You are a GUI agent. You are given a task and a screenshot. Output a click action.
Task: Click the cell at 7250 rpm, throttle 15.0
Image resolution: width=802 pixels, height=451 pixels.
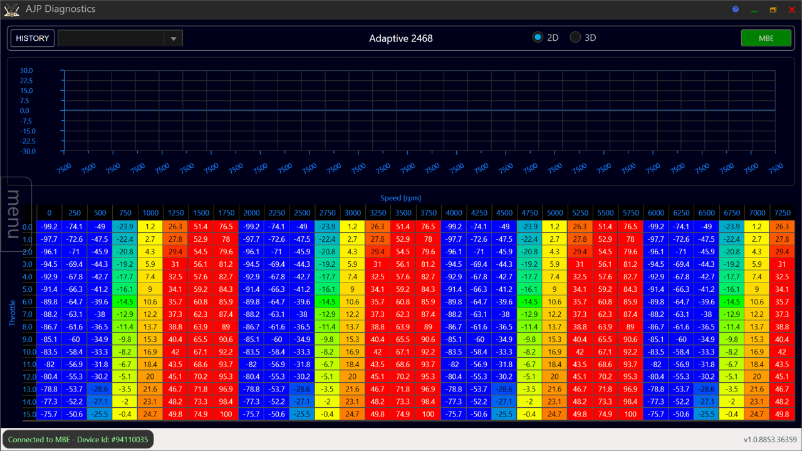(782, 414)
